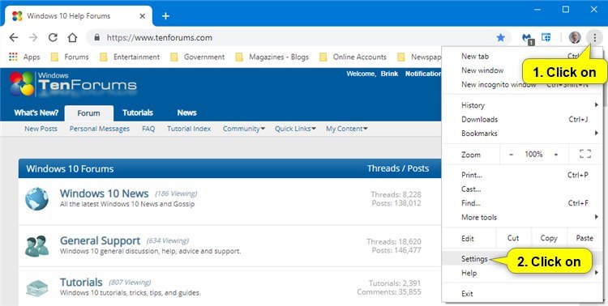Click the user profile avatar icon
The height and width of the screenshot is (306, 608).
point(575,37)
